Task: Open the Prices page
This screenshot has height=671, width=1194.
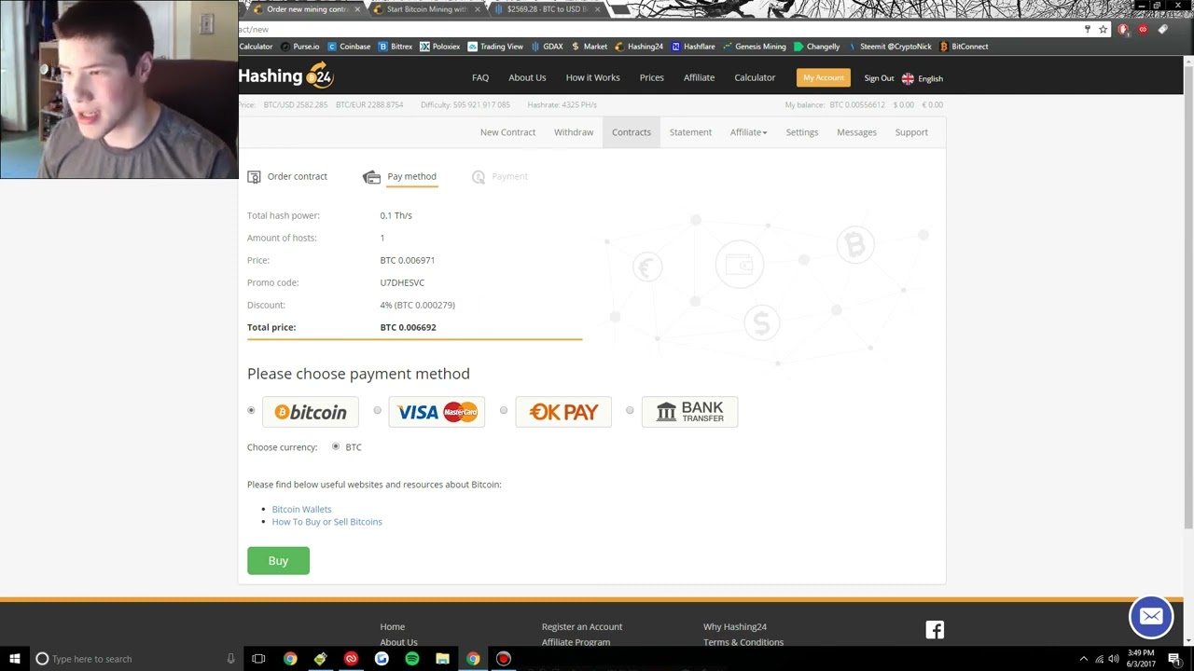Action: [x=652, y=77]
